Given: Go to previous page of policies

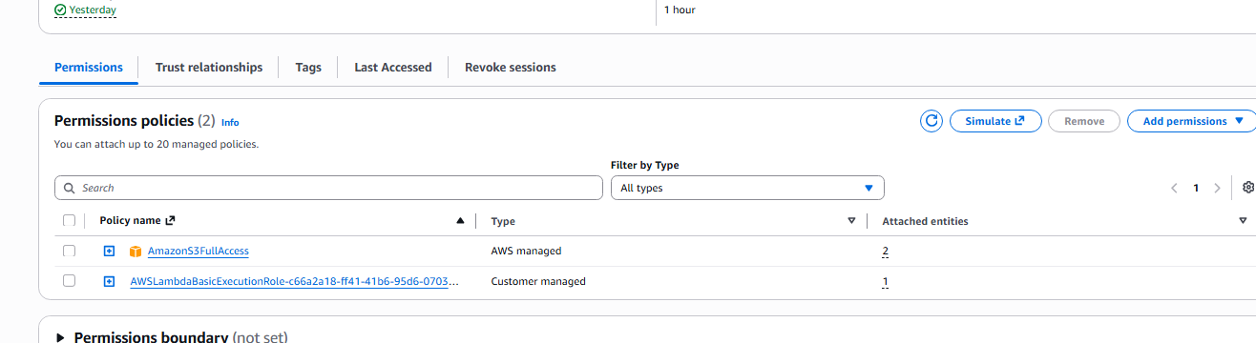Looking at the screenshot, I should (x=1174, y=188).
